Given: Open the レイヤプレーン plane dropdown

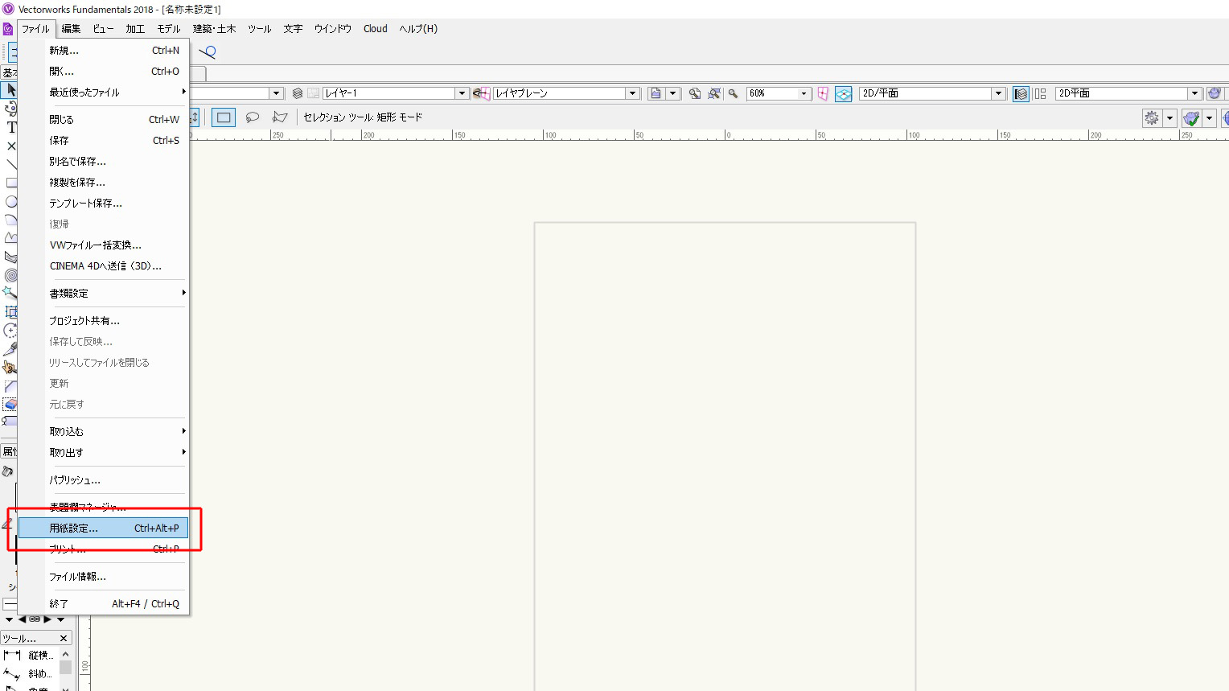Looking at the screenshot, I should [x=632, y=93].
